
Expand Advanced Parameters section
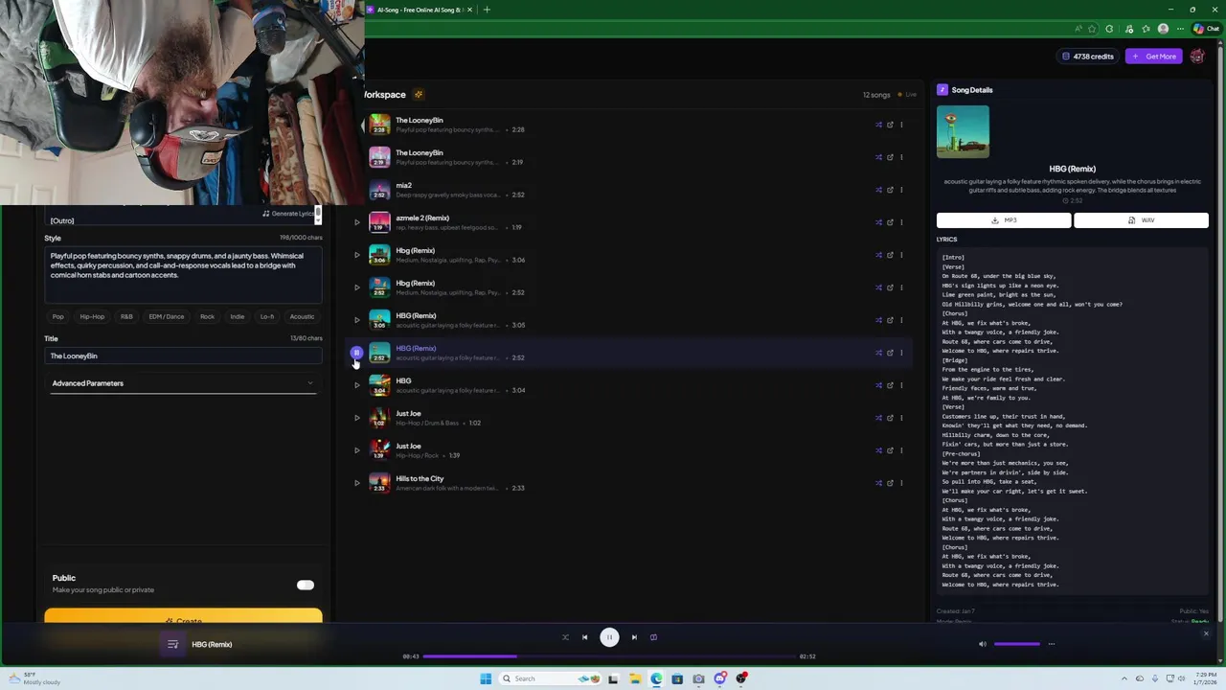tap(183, 383)
